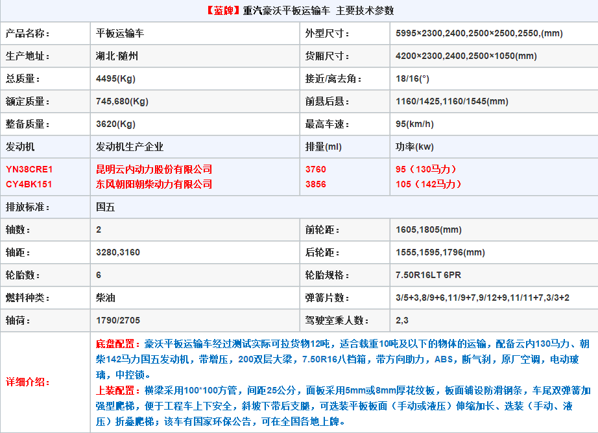Select axle load '1790/2705'
The width and height of the screenshot is (598, 433).
pos(118,321)
